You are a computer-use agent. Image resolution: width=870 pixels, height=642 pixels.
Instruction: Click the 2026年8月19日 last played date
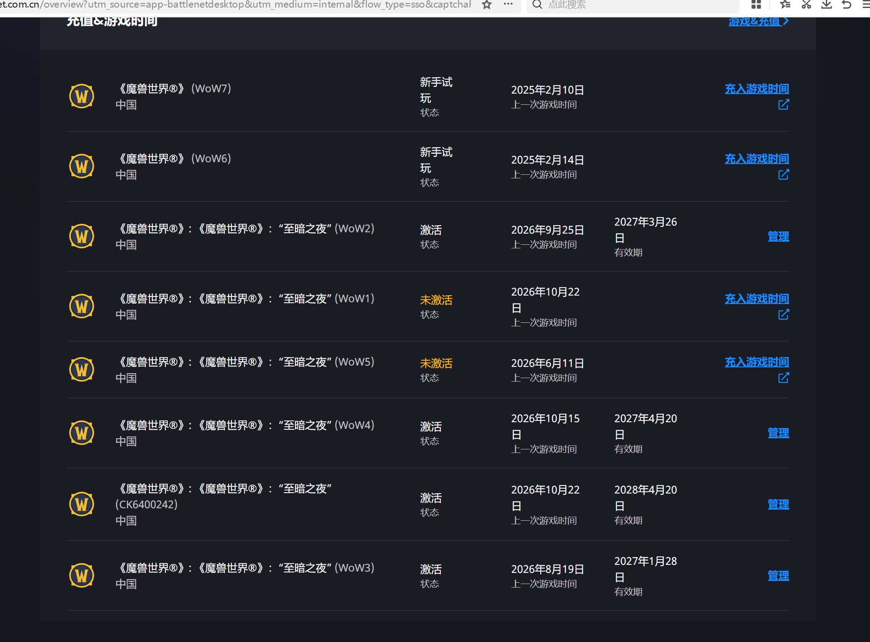(547, 569)
